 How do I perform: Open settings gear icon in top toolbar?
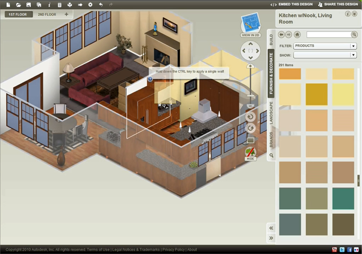point(90,5)
